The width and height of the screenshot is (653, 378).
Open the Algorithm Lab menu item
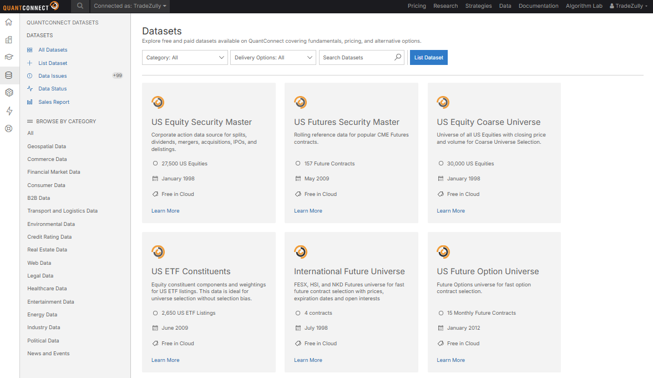pyautogui.click(x=584, y=6)
